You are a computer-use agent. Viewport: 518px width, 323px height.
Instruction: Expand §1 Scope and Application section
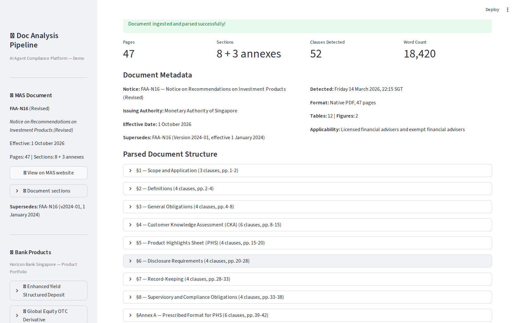click(x=308, y=171)
